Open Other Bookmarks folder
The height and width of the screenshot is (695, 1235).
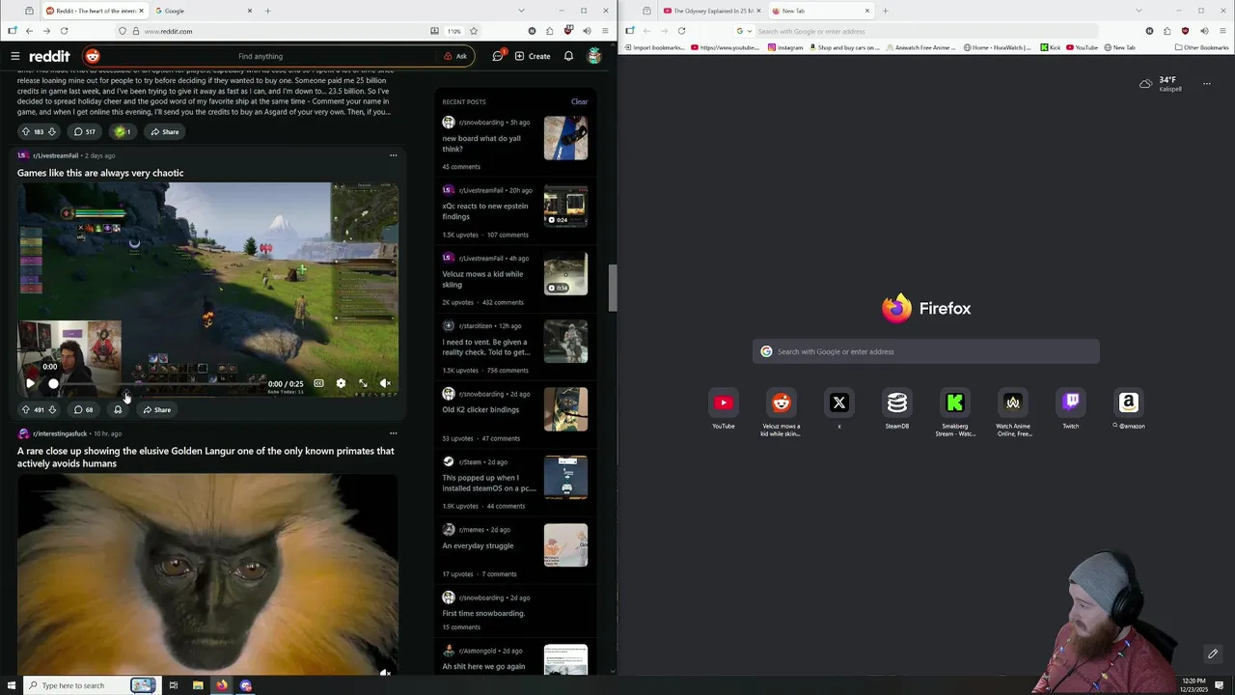pyautogui.click(x=1201, y=47)
